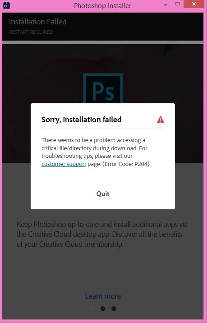Image resolution: width=207 pixels, height=323 pixels.
Task: Click the RESTART REQUIRED status text
Action: pyautogui.click(x=31, y=32)
